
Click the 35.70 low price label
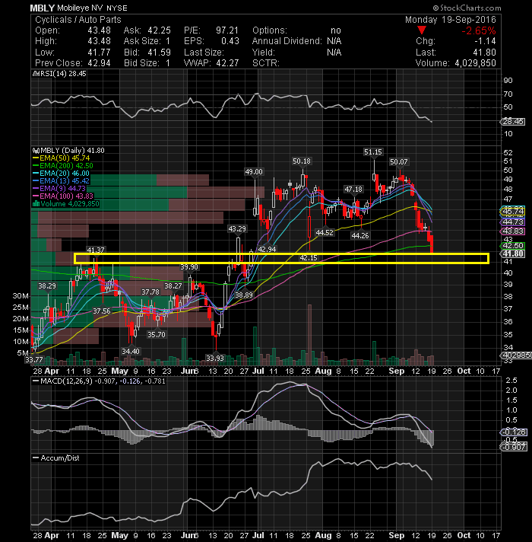[x=157, y=335]
